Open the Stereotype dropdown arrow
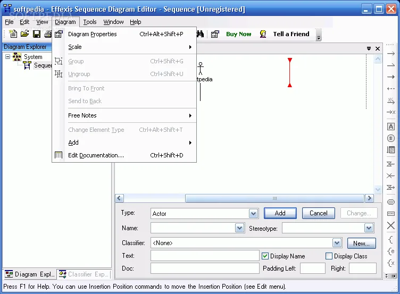Screen dimensions: 400x294 tap(369, 228)
